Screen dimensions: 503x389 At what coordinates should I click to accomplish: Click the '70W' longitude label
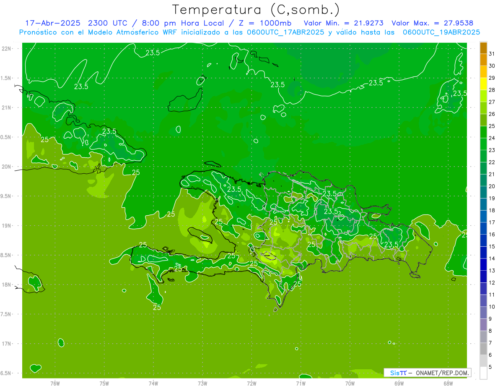[350, 383]
